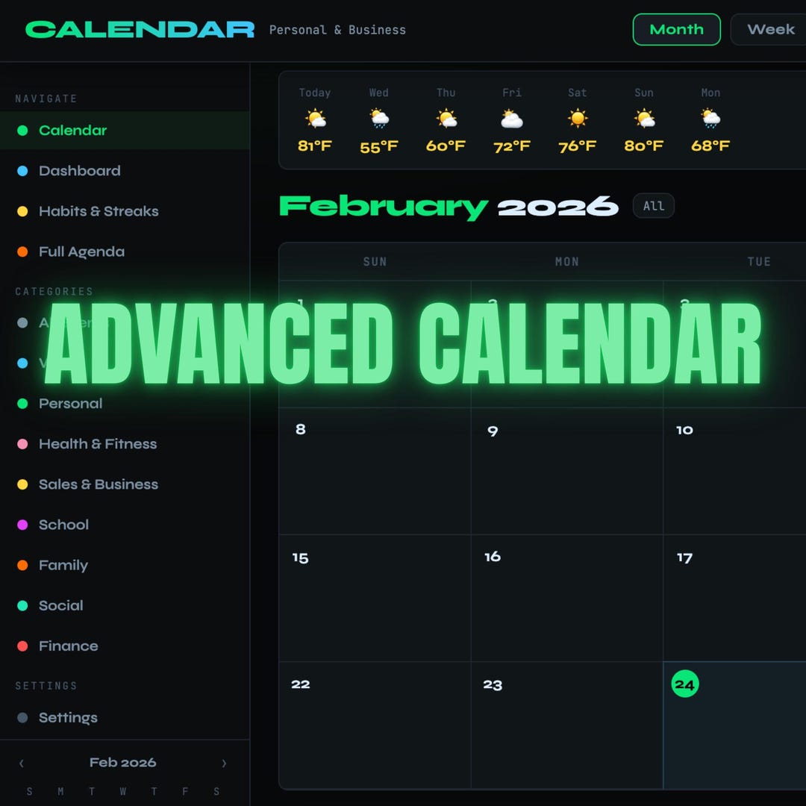806x806 pixels.
Task: Click the Wed rainy weather icon
Action: click(379, 119)
